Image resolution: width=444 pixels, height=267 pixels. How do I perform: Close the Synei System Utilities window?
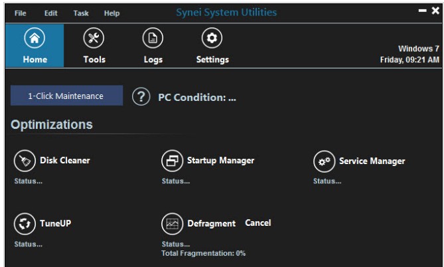pos(435,11)
